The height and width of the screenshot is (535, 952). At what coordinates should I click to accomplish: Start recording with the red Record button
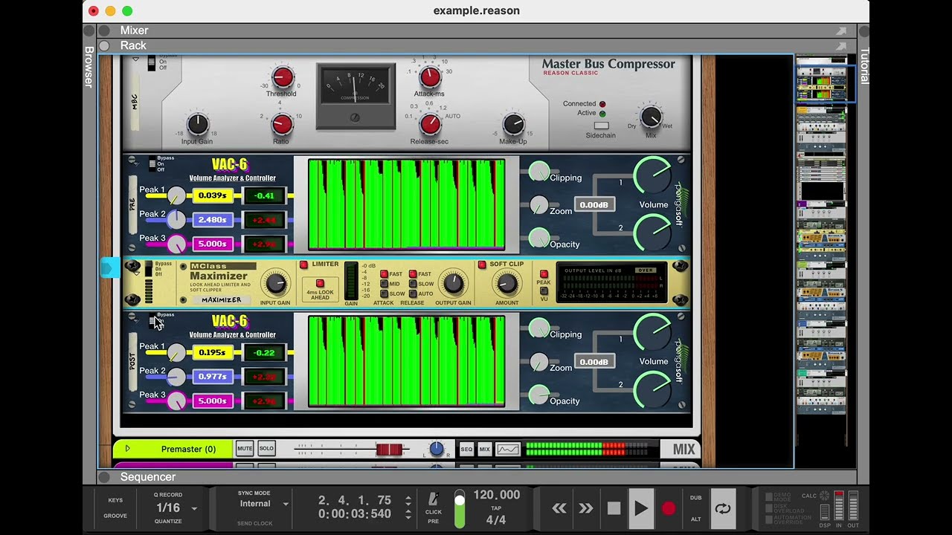click(669, 508)
